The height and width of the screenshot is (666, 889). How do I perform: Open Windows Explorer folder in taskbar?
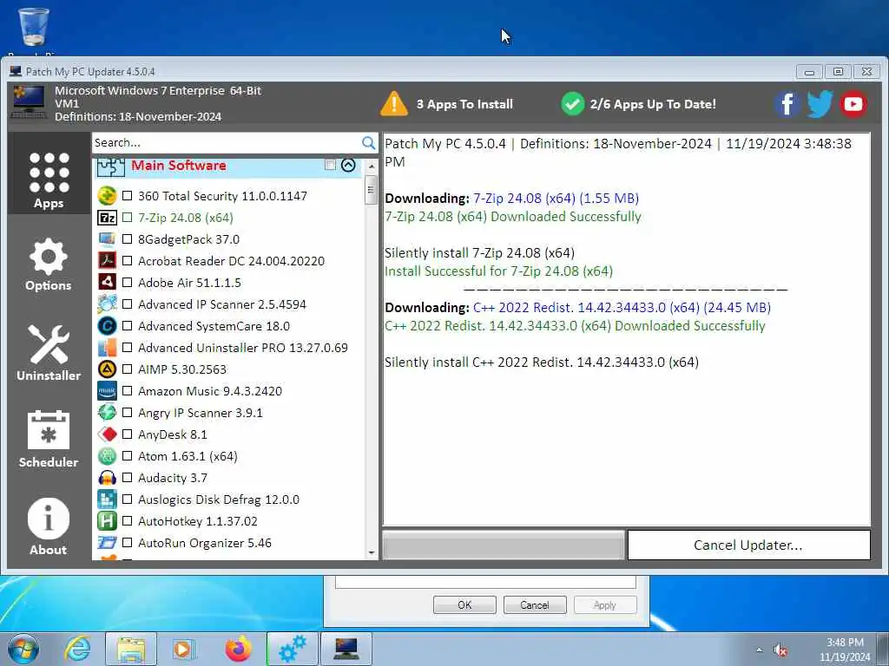[131, 649]
